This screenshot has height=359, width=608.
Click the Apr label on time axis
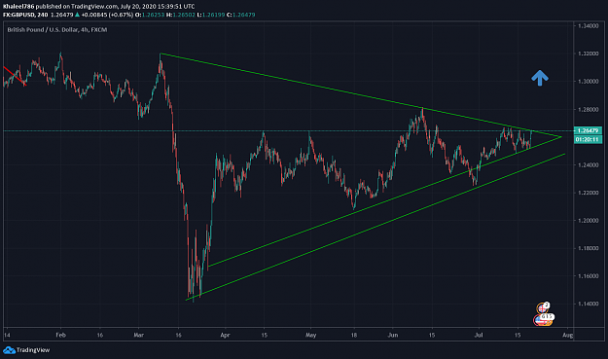(225, 335)
